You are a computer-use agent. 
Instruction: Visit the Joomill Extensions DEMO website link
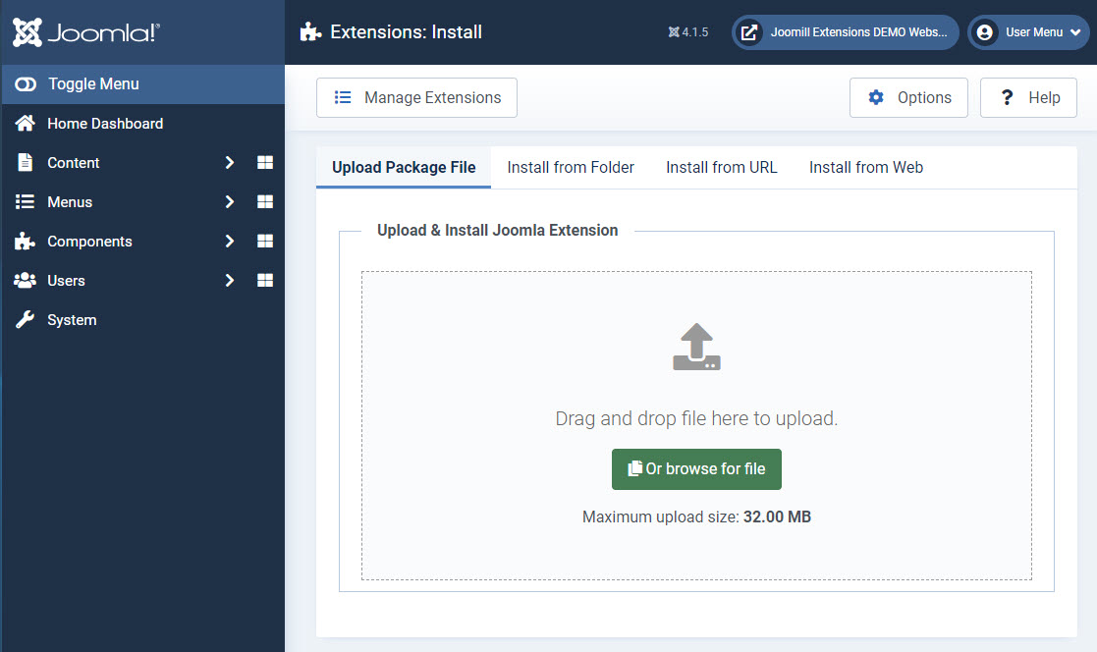(x=845, y=32)
